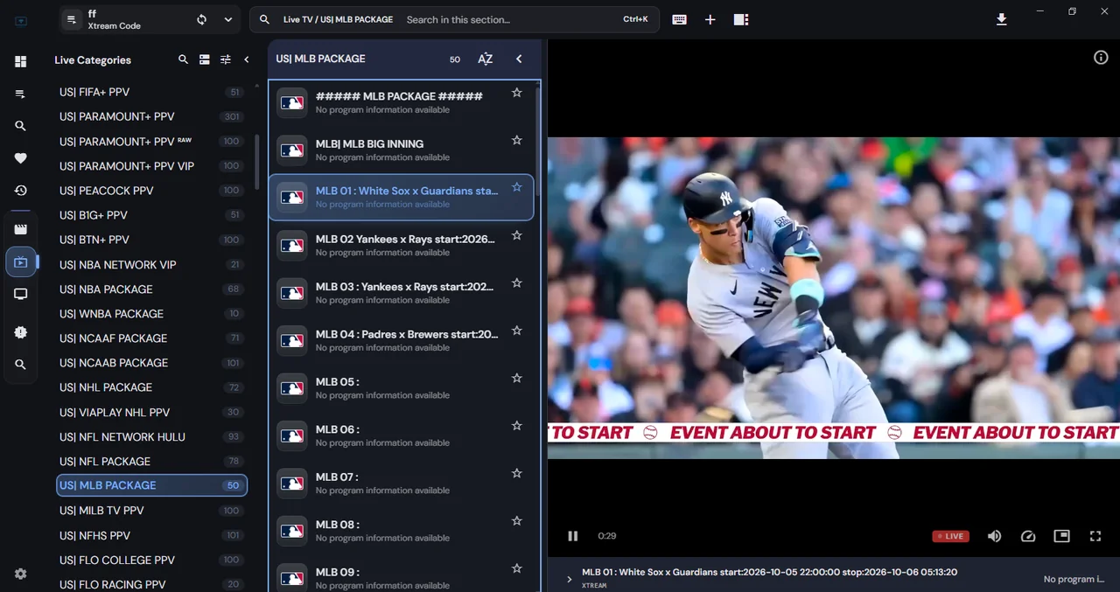Open the US| NCAAF PACKAGE category
Image resolution: width=1120 pixels, height=592 pixels.
pyautogui.click(x=151, y=338)
